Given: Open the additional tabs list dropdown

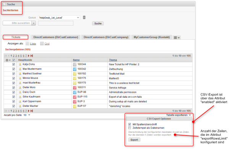Looking at the screenshot, I should (177, 37).
